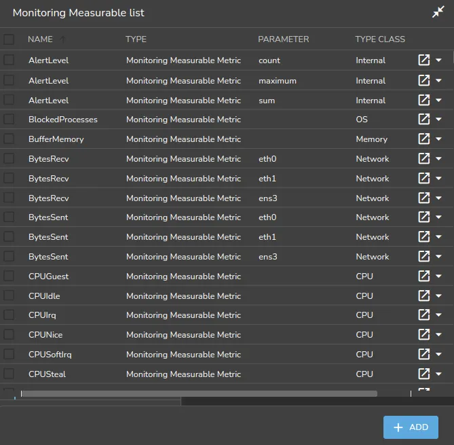
Task: Expand actions dropdown for CPUNice
Action: tap(438, 335)
